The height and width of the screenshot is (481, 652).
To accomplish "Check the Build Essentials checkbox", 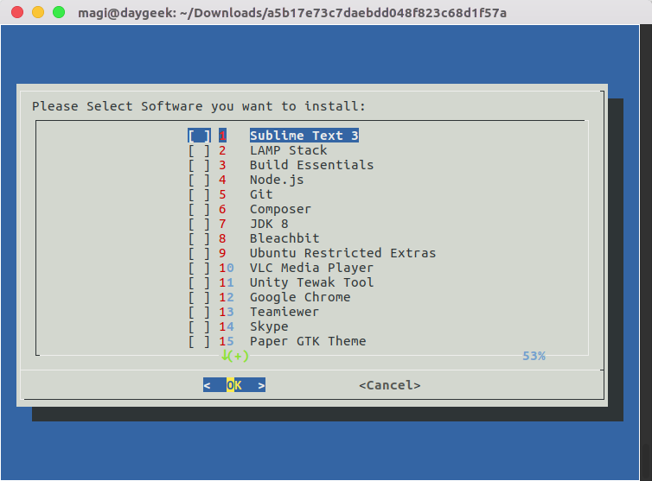I will [x=199, y=165].
